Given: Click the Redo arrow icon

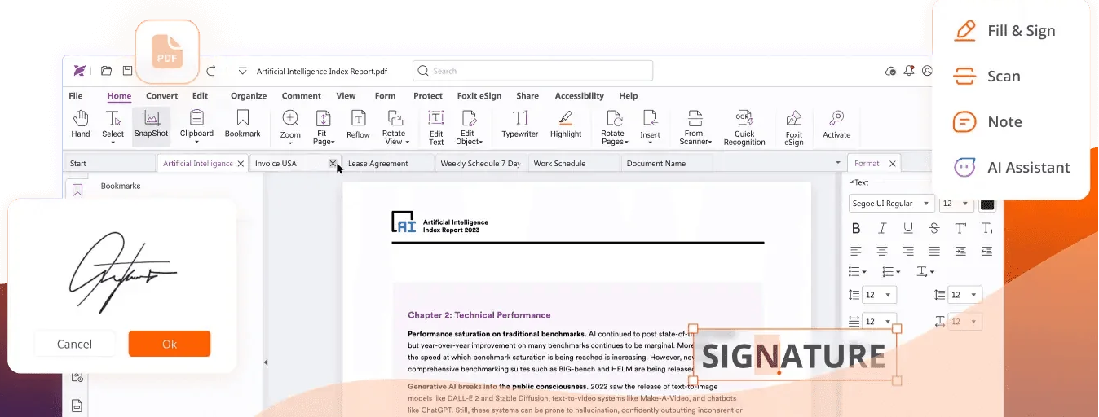Looking at the screenshot, I should coord(211,71).
